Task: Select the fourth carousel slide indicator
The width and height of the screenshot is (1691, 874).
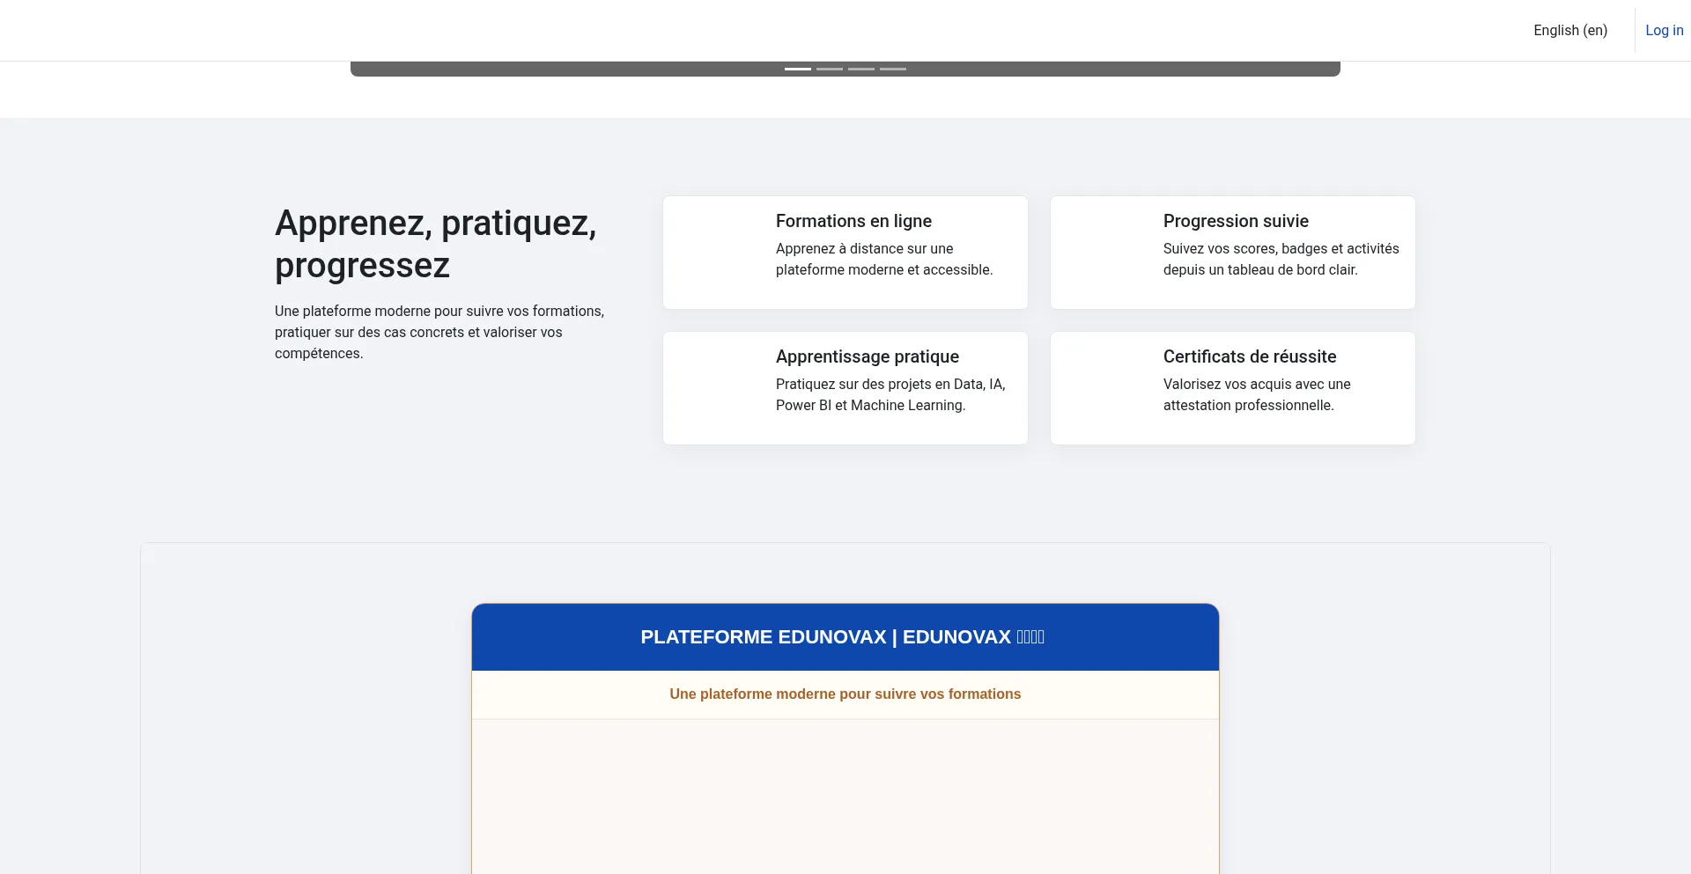Action: pos(893,69)
